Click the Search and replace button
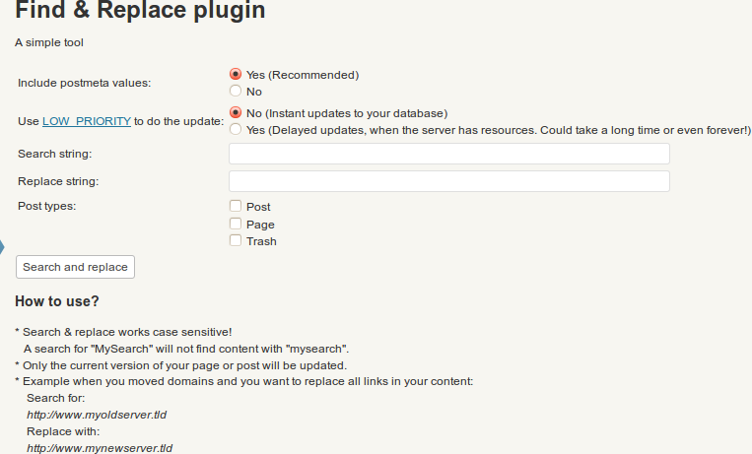752x454 pixels. click(75, 267)
